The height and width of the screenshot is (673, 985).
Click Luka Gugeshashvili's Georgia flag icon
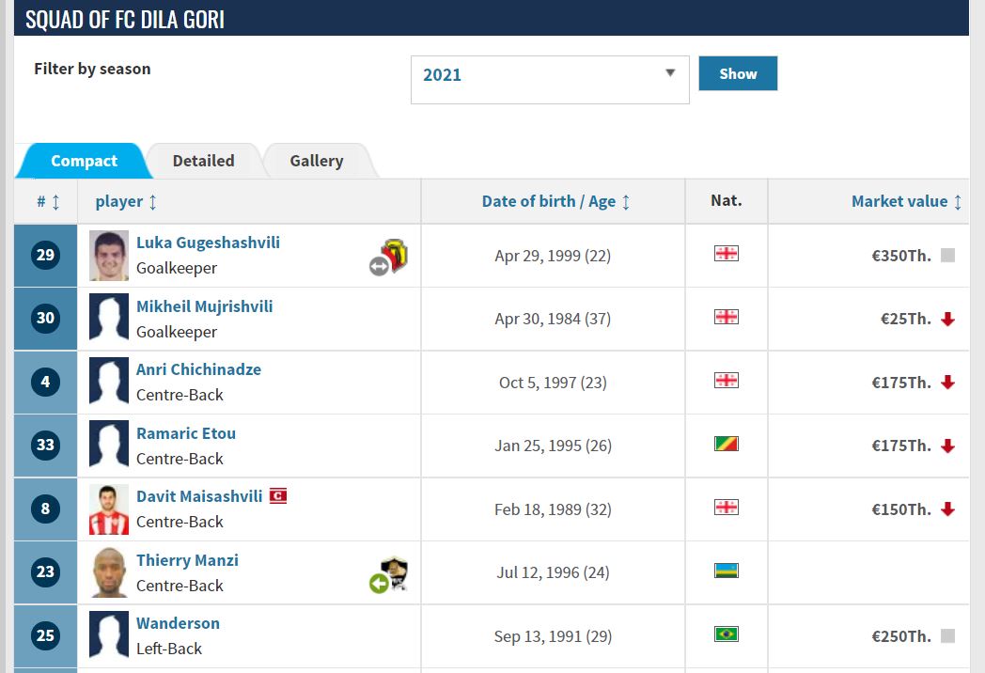pyautogui.click(x=726, y=254)
